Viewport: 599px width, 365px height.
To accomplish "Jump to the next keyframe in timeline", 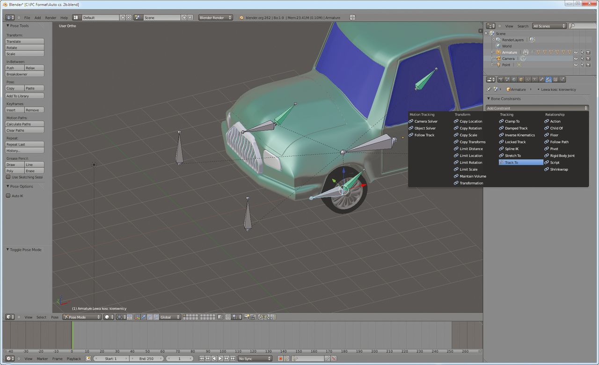I will (x=226, y=358).
